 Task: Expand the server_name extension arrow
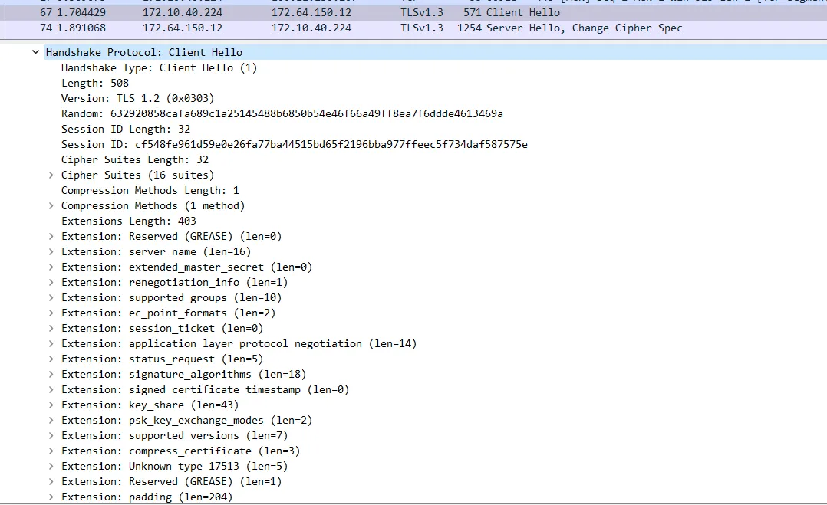pyautogui.click(x=51, y=251)
